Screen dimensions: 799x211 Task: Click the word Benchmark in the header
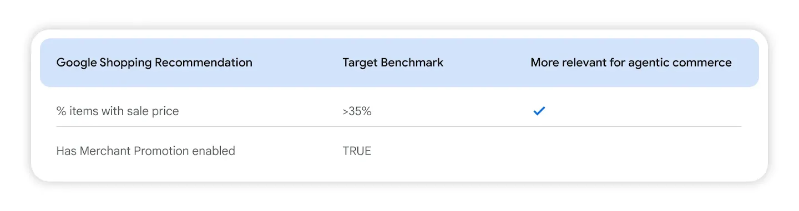[x=412, y=63]
